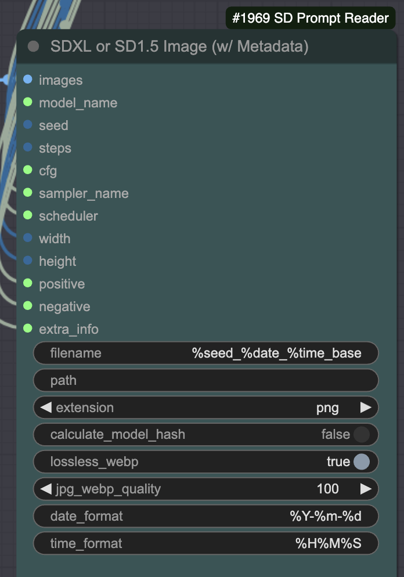
Task: Turn off the lossless_webp toggle
Action: pyautogui.click(x=363, y=461)
